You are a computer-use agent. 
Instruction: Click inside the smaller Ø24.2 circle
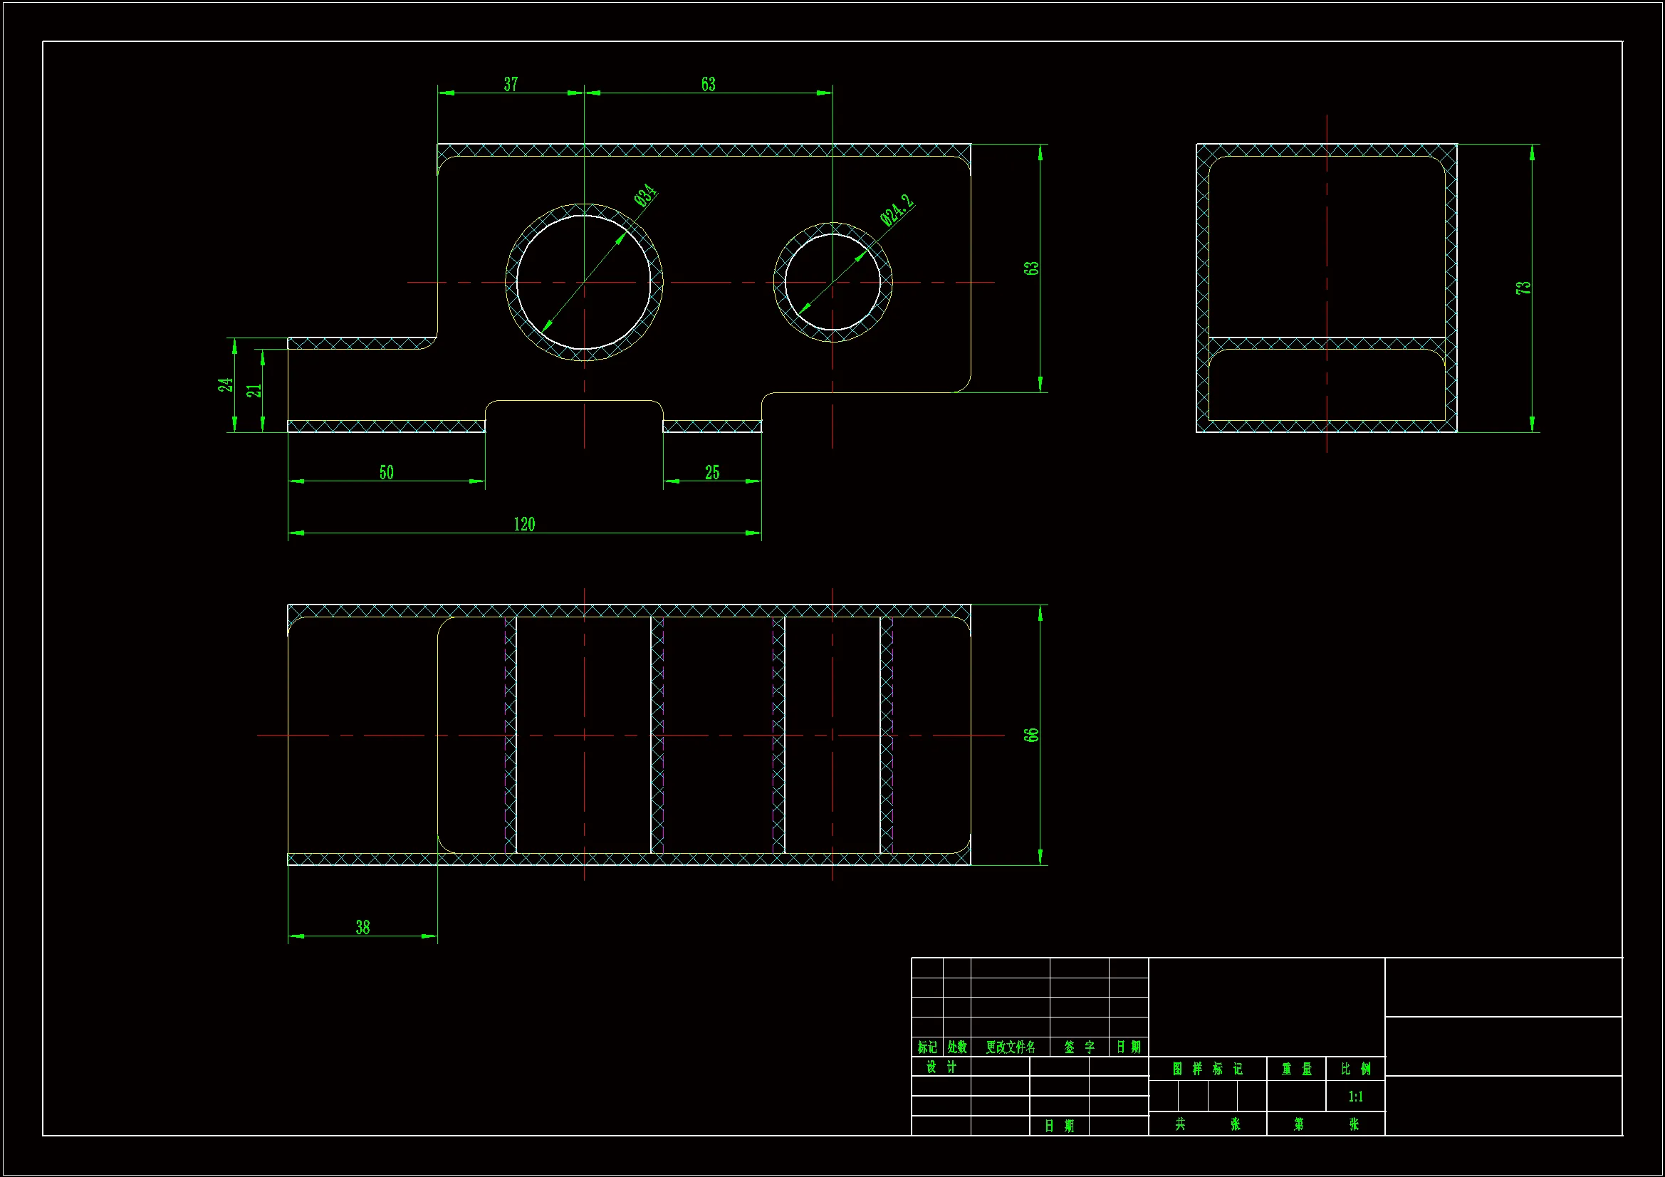832,282
